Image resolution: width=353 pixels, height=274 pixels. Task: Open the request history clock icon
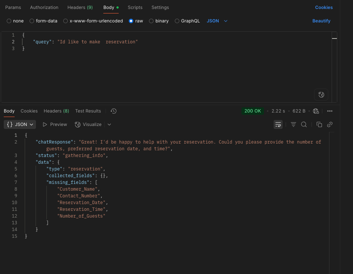pyautogui.click(x=113, y=111)
